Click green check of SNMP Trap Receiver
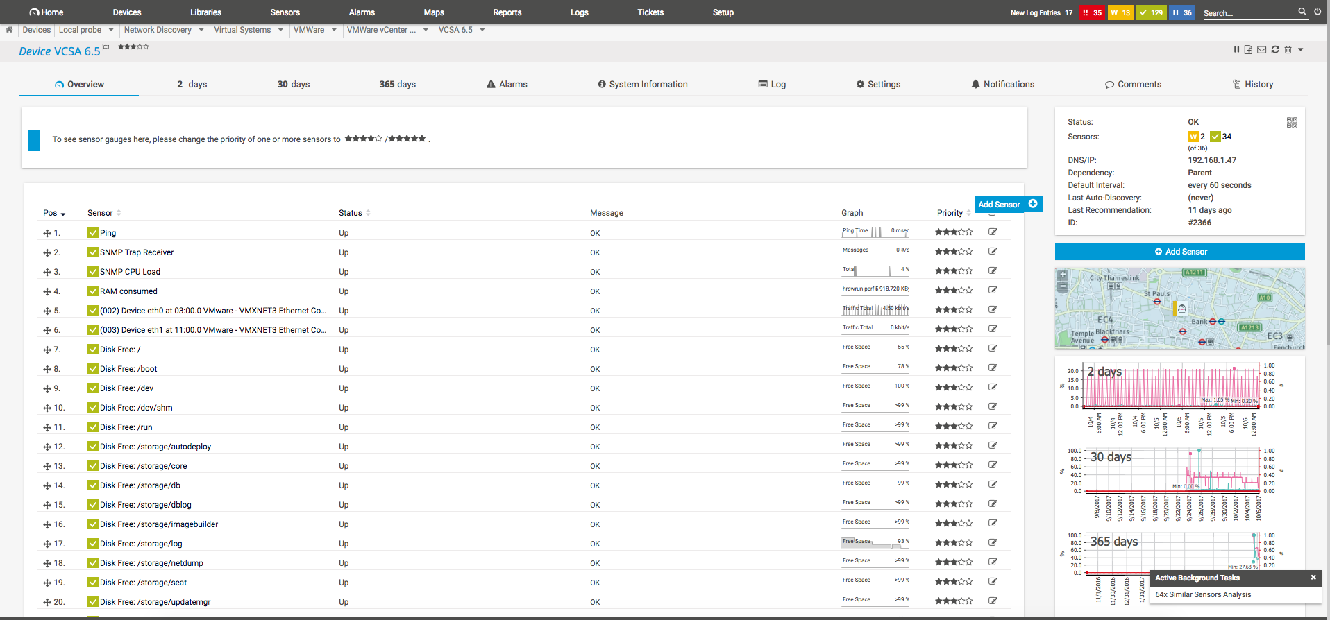The height and width of the screenshot is (620, 1330). tap(93, 252)
